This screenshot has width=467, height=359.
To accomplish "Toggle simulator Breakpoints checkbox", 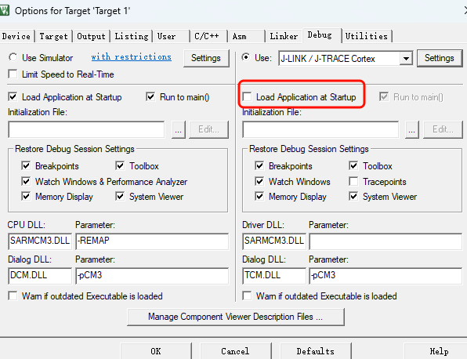I will 26,165.
